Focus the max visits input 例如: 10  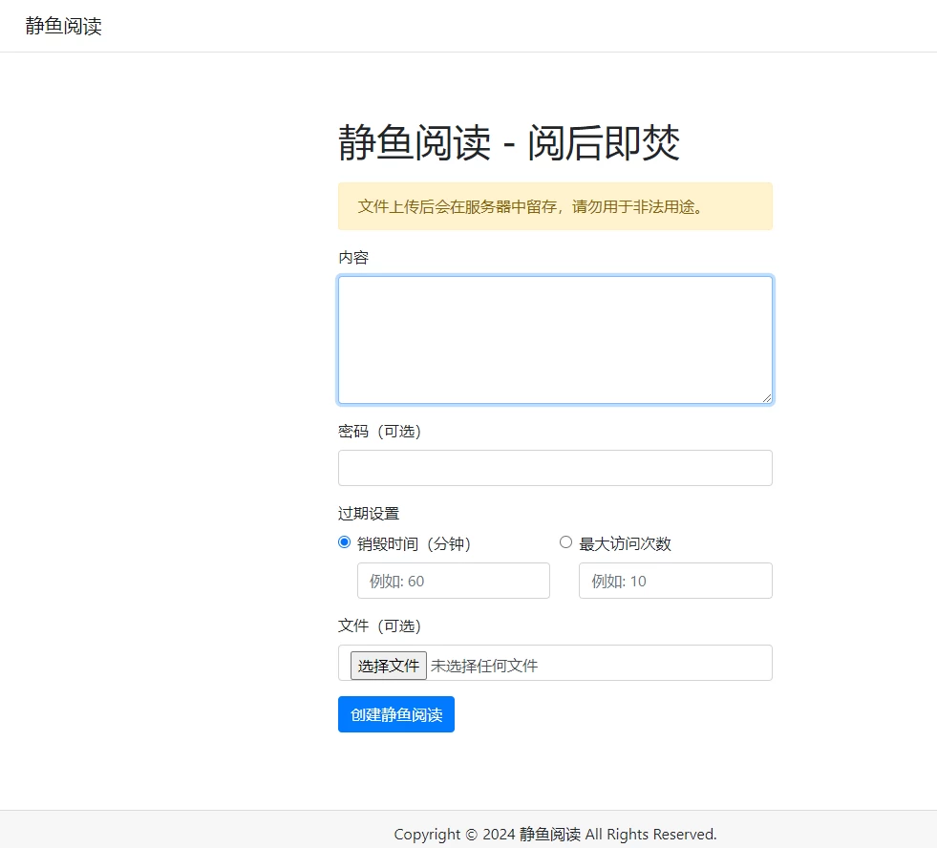pos(674,581)
